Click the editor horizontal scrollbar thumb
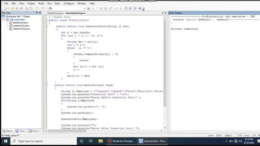 [x=67, y=131]
